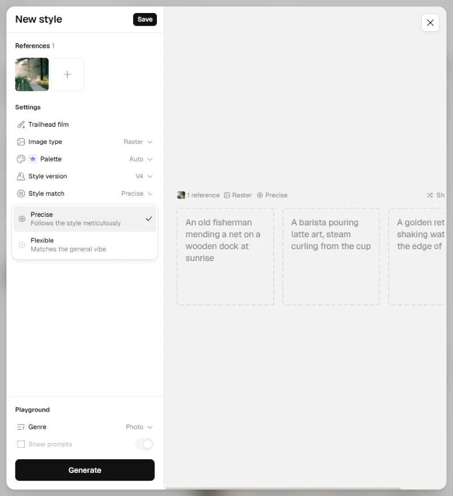The width and height of the screenshot is (453, 496).
Task: Collapse the Style match Precise dropdown
Action: click(x=137, y=194)
